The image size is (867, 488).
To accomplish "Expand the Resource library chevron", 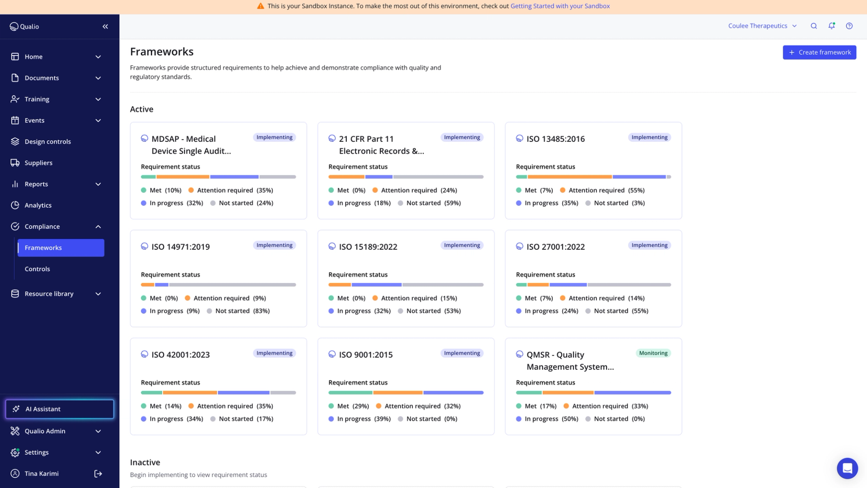I will tap(98, 294).
